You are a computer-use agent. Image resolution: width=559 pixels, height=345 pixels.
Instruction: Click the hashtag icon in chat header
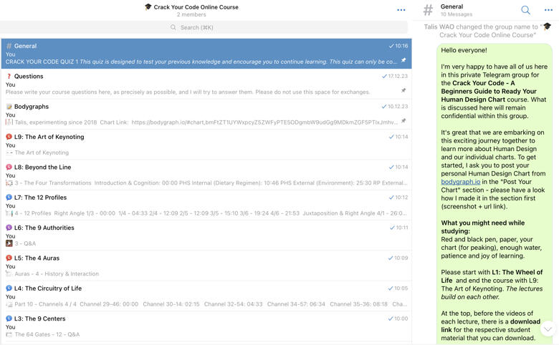pyautogui.click(x=428, y=10)
